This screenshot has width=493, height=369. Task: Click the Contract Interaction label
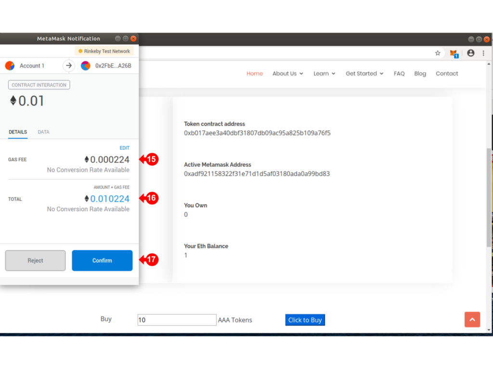39,85
